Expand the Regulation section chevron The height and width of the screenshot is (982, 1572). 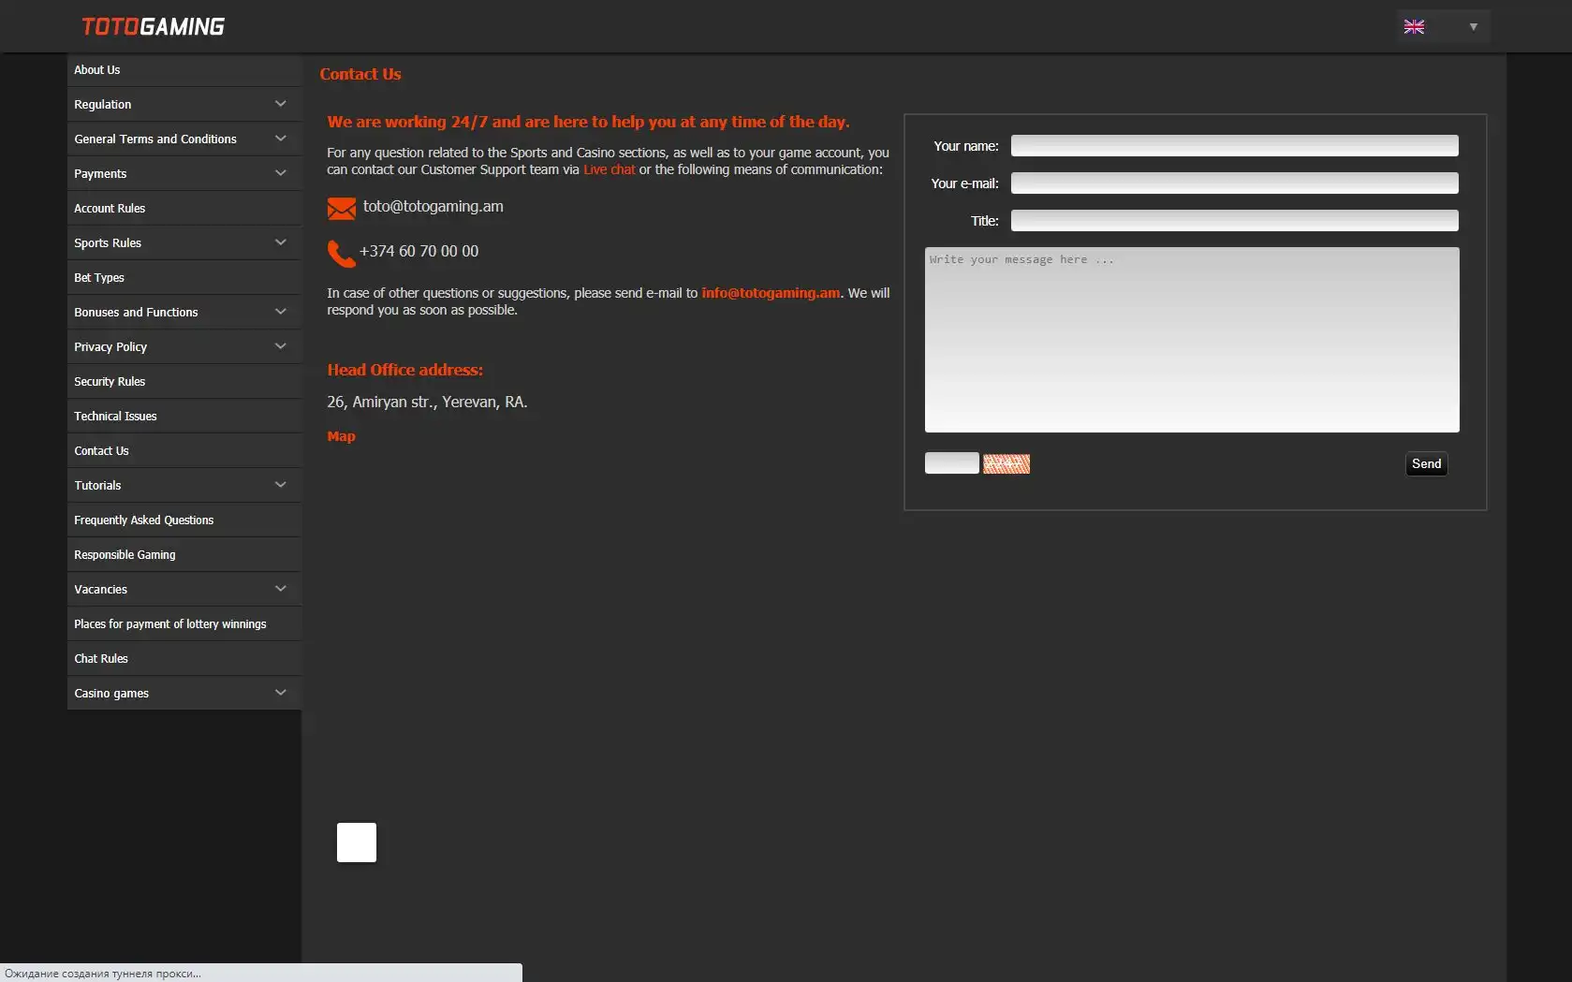[280, 104]
